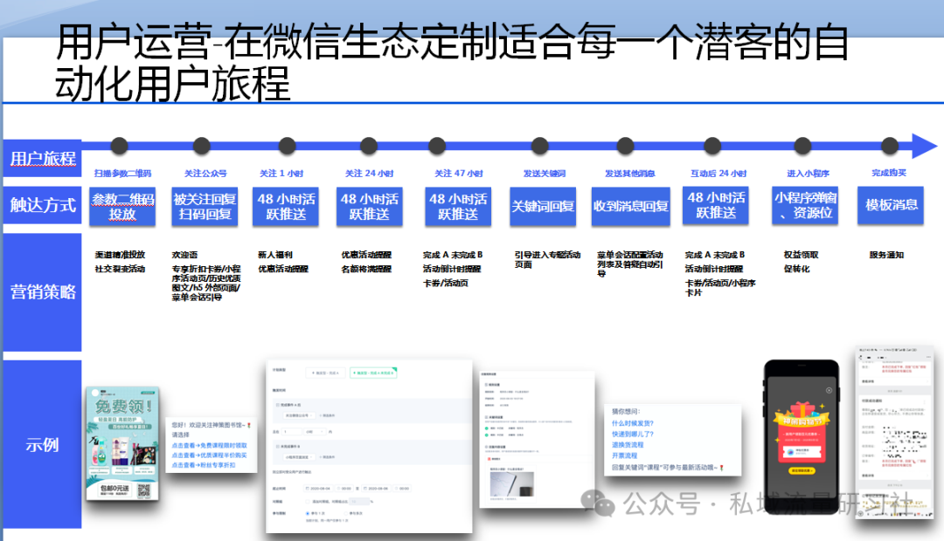Viewport: 944px width, 541px height.
Task: Click the 参数二维码投放 box
Action: coord(122,206)
